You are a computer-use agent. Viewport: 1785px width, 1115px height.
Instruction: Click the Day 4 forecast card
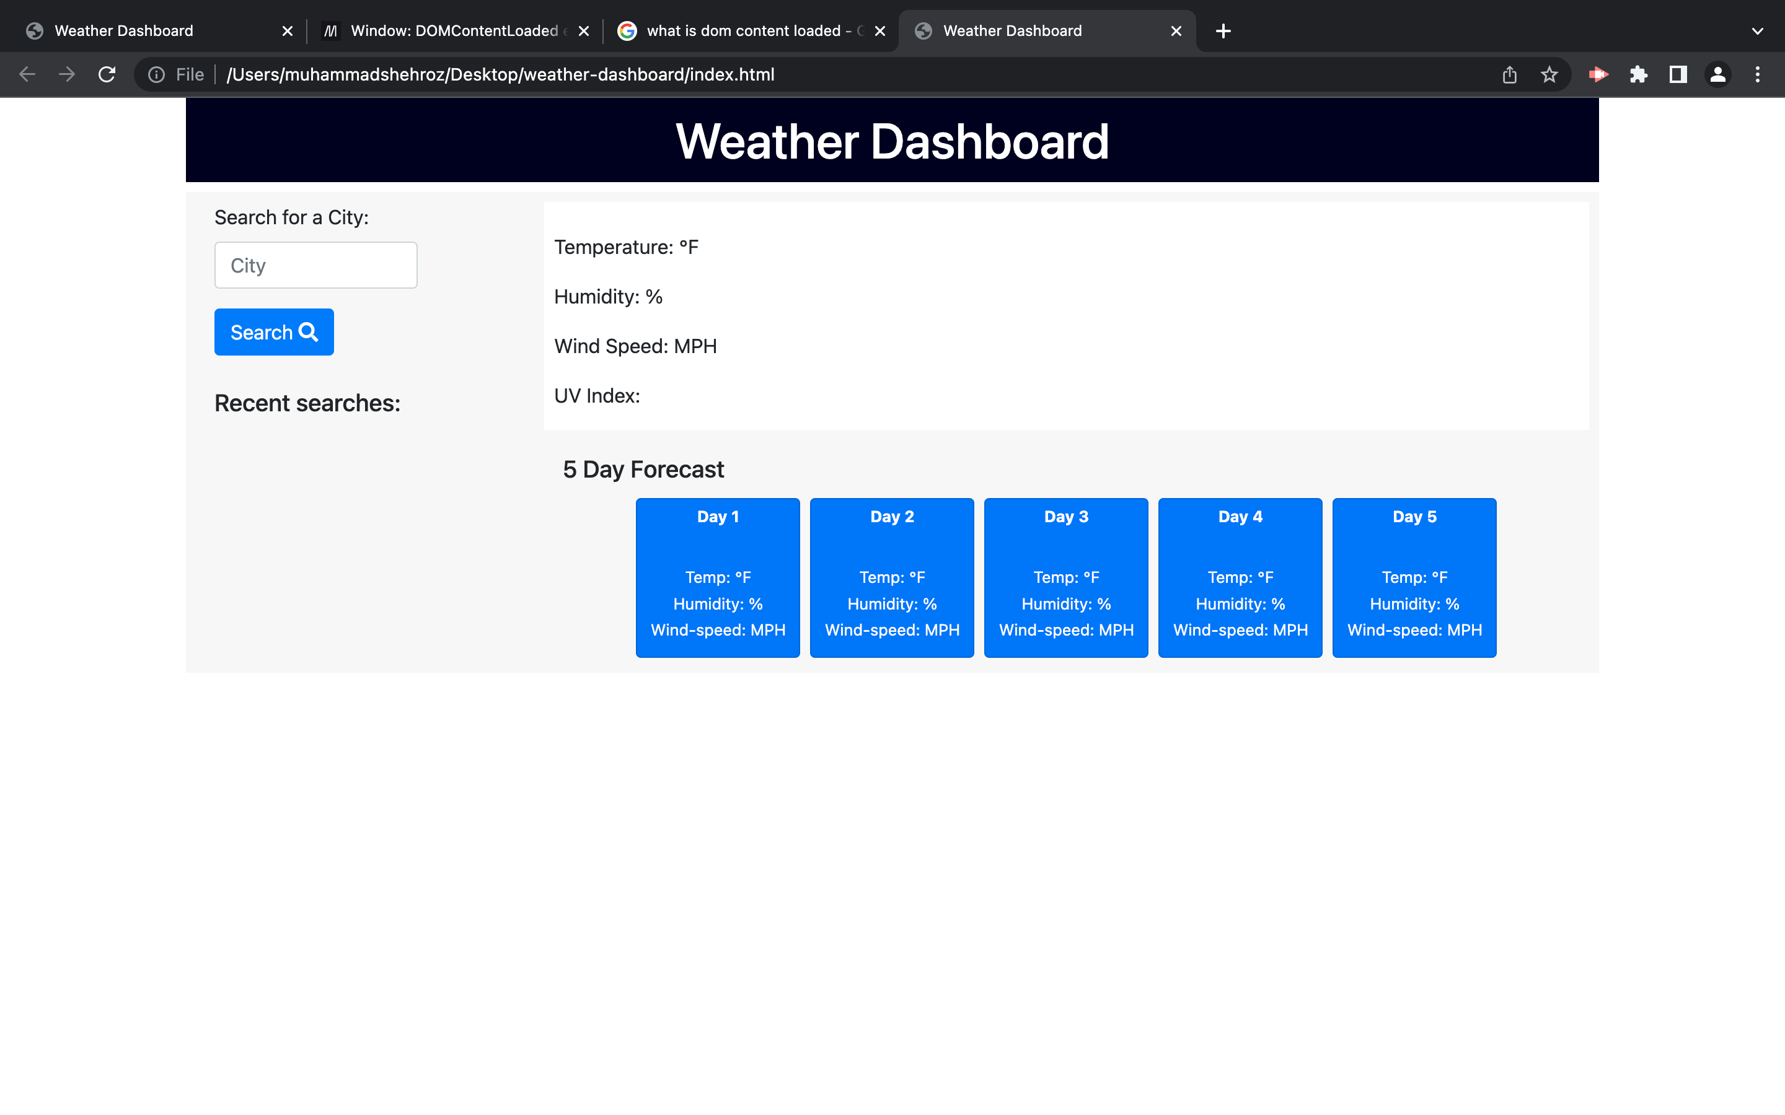[1240, 577]
